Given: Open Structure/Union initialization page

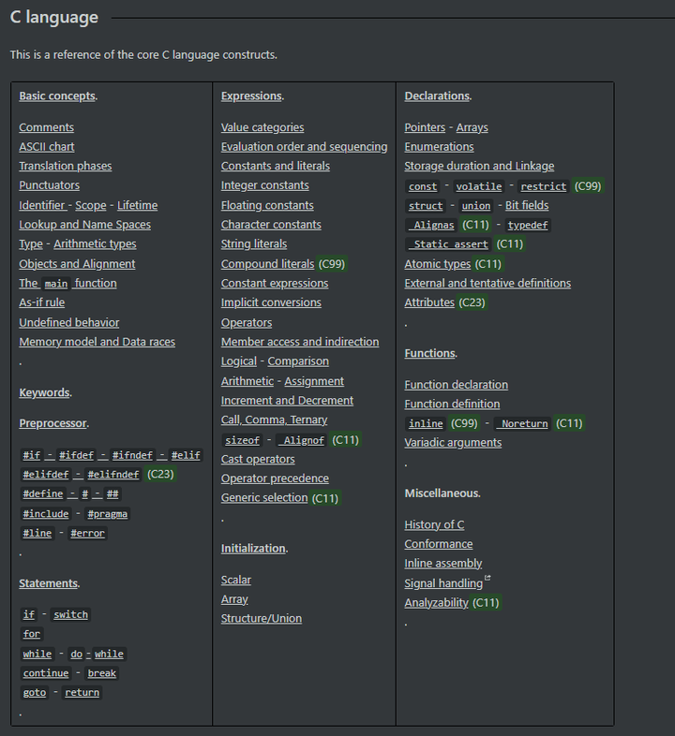Looking at the screenshot, I should (262, 618).
